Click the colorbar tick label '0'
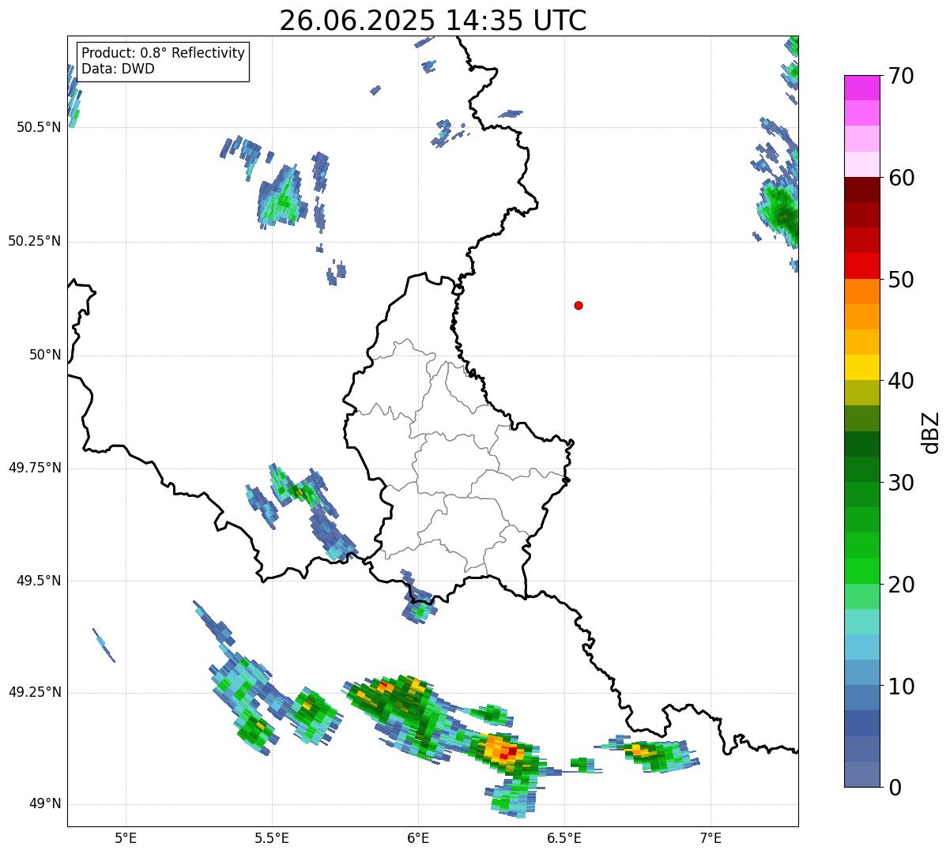950x854 pixels. pos(895,788)
